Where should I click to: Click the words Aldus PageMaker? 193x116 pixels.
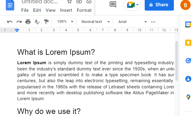tap(151, 93)
